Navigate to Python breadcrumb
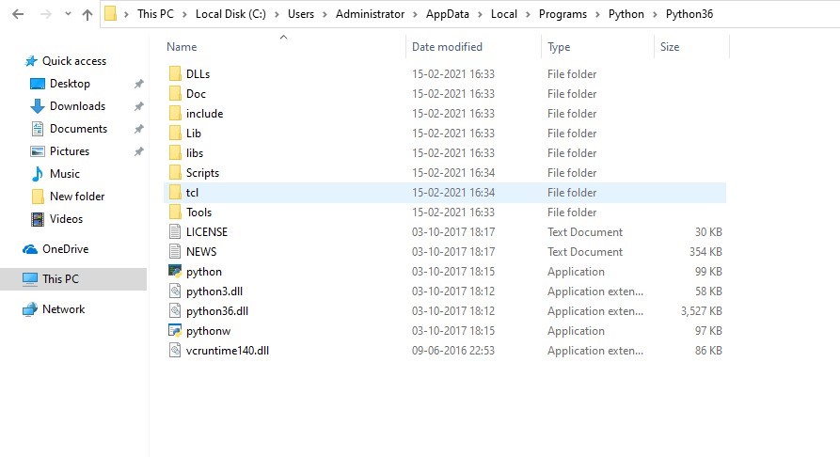 pos(626,14)
